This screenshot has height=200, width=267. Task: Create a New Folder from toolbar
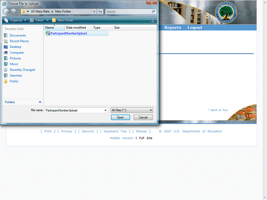point(63,20)
